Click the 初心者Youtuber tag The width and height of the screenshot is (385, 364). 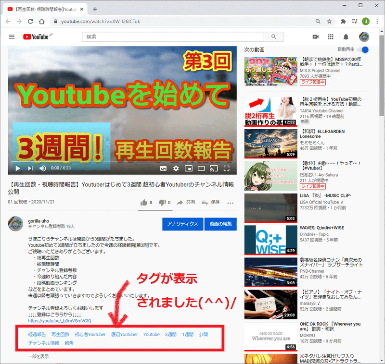(90, 334)
